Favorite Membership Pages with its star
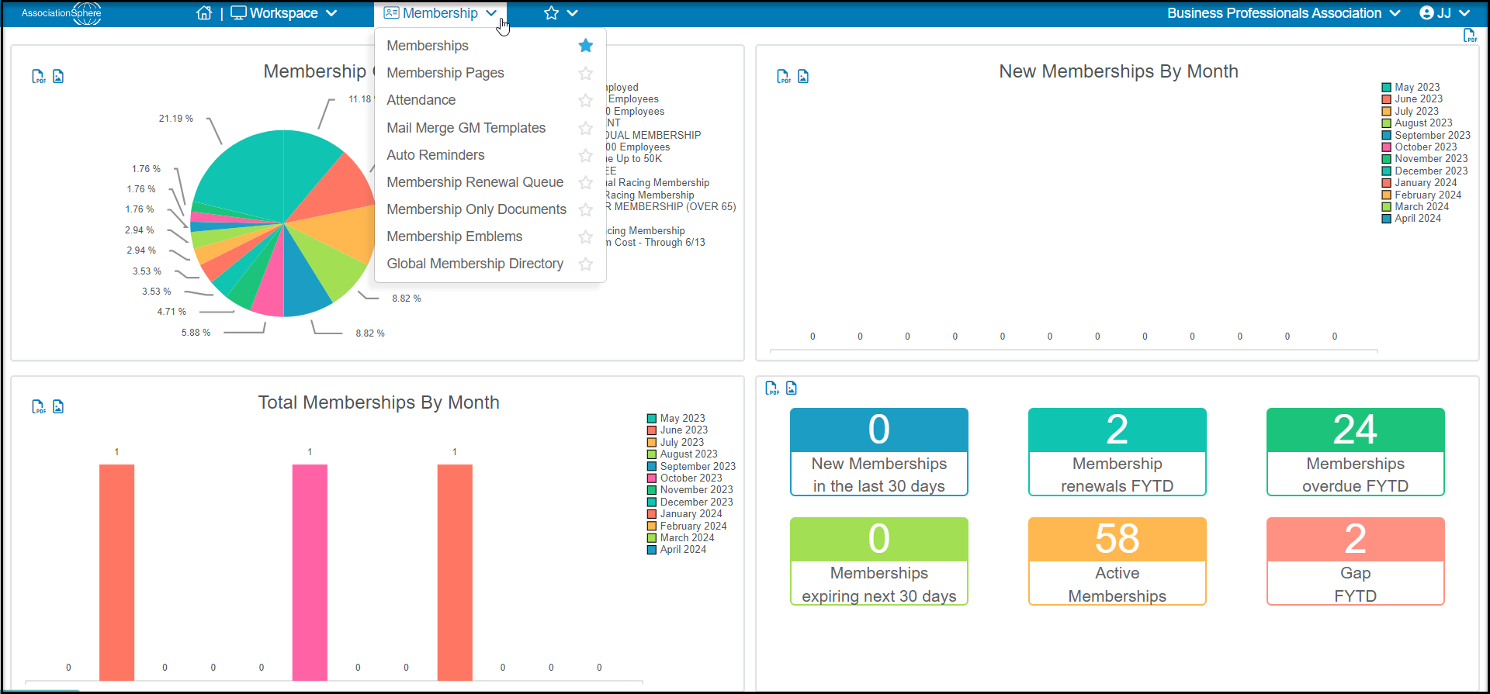 tap(586, 73)
